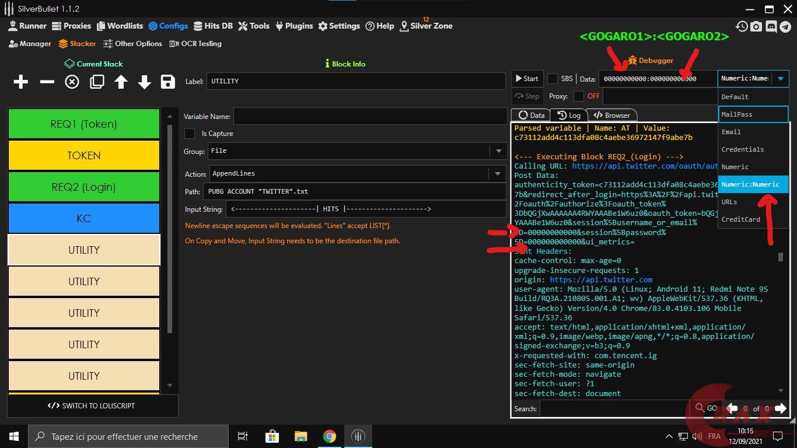Move the selected block up with the arrow
Viewport: 797px width, 448px height.
121,82
